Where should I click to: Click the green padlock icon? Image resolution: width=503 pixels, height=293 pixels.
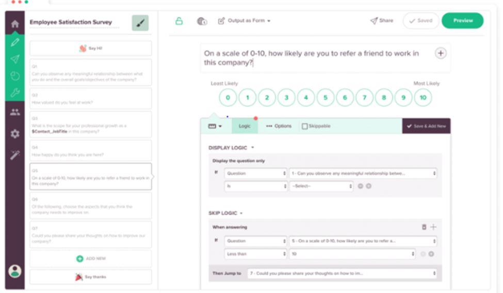[x=179, y=21]
